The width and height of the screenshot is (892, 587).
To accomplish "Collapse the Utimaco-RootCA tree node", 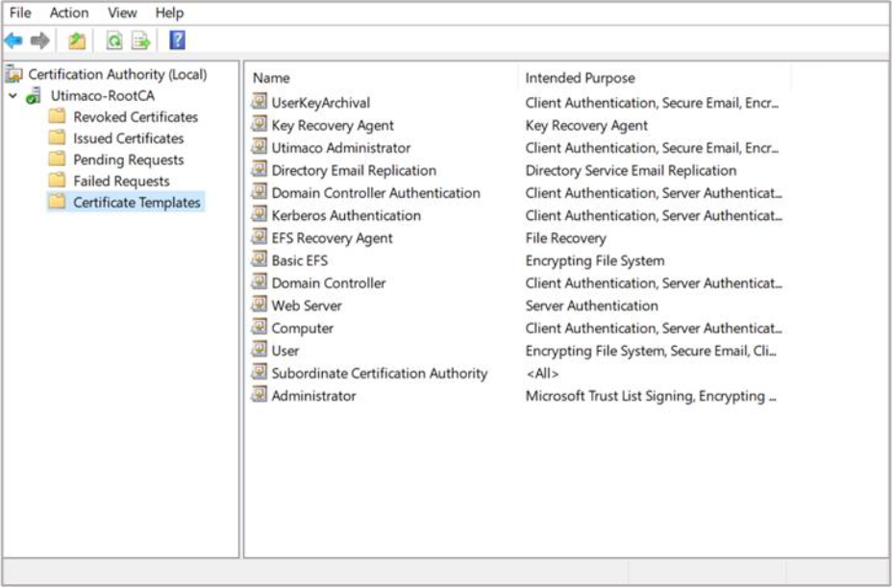I will pos(12,96).
